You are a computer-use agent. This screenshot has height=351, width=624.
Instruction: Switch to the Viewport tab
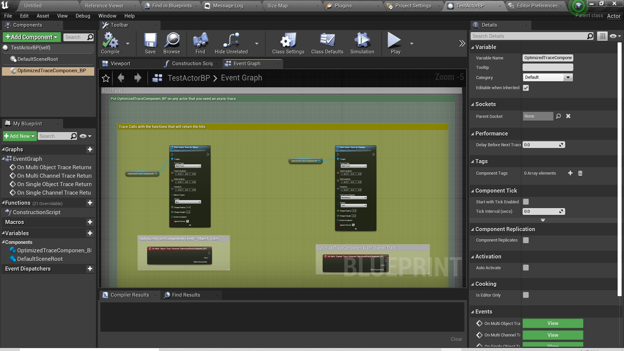click(120, 64)
